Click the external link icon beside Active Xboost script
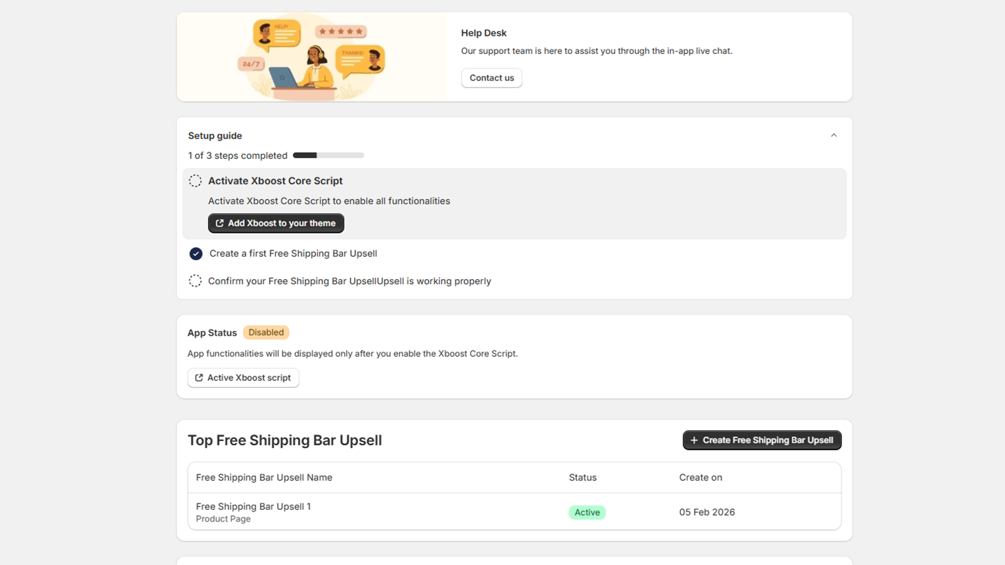1005x565 pixels. pyautogui.click(x=199, y=378)
